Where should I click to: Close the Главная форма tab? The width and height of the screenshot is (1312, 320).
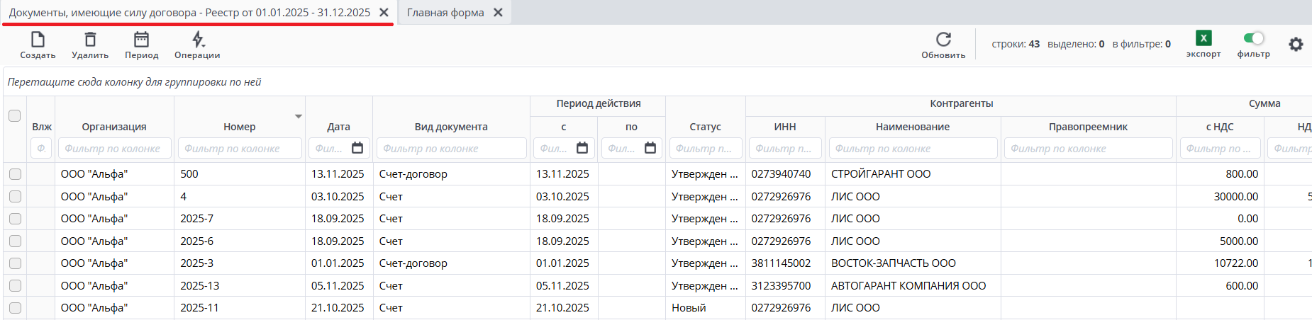point(498,13)
